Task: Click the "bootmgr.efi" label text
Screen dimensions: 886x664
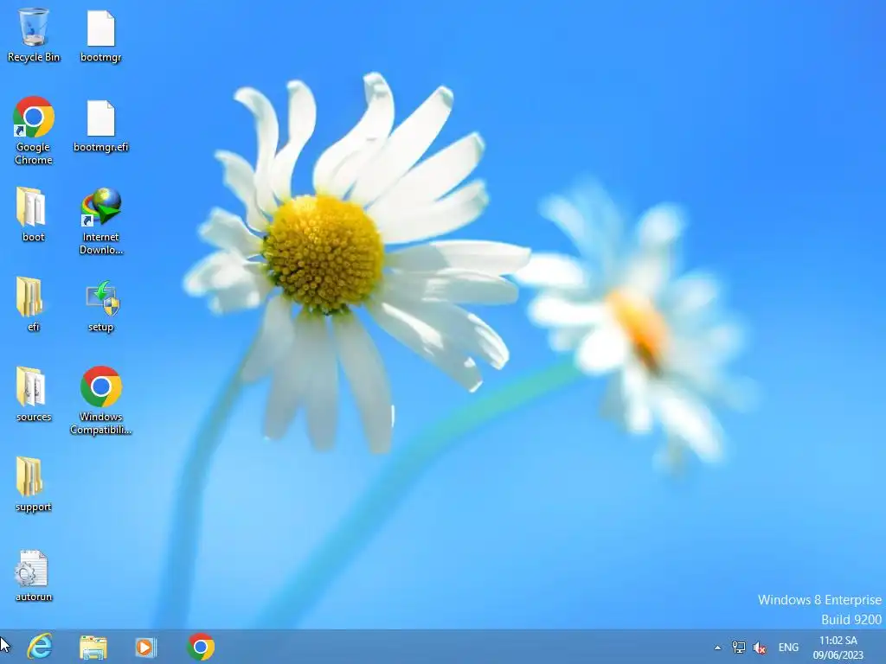Action: (101, 147)
